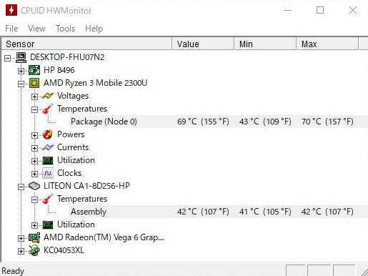Click the AMD Ryzen 3 CPU chip icon
The width and height of the screenshot is (368, 276).
click(34, 83)
